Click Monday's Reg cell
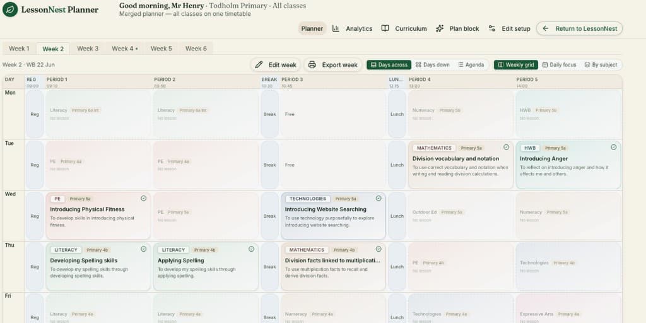 point(35,114)
